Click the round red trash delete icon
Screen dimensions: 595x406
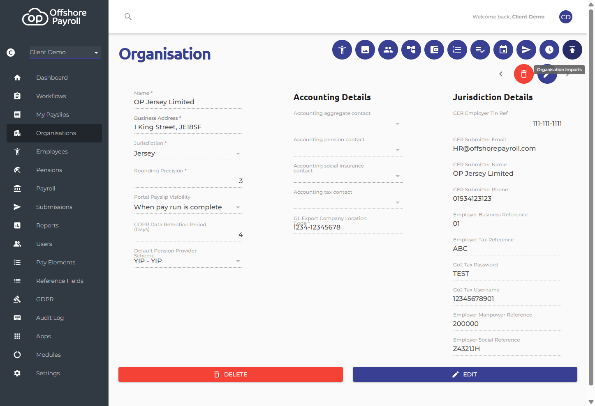point(524,74)
